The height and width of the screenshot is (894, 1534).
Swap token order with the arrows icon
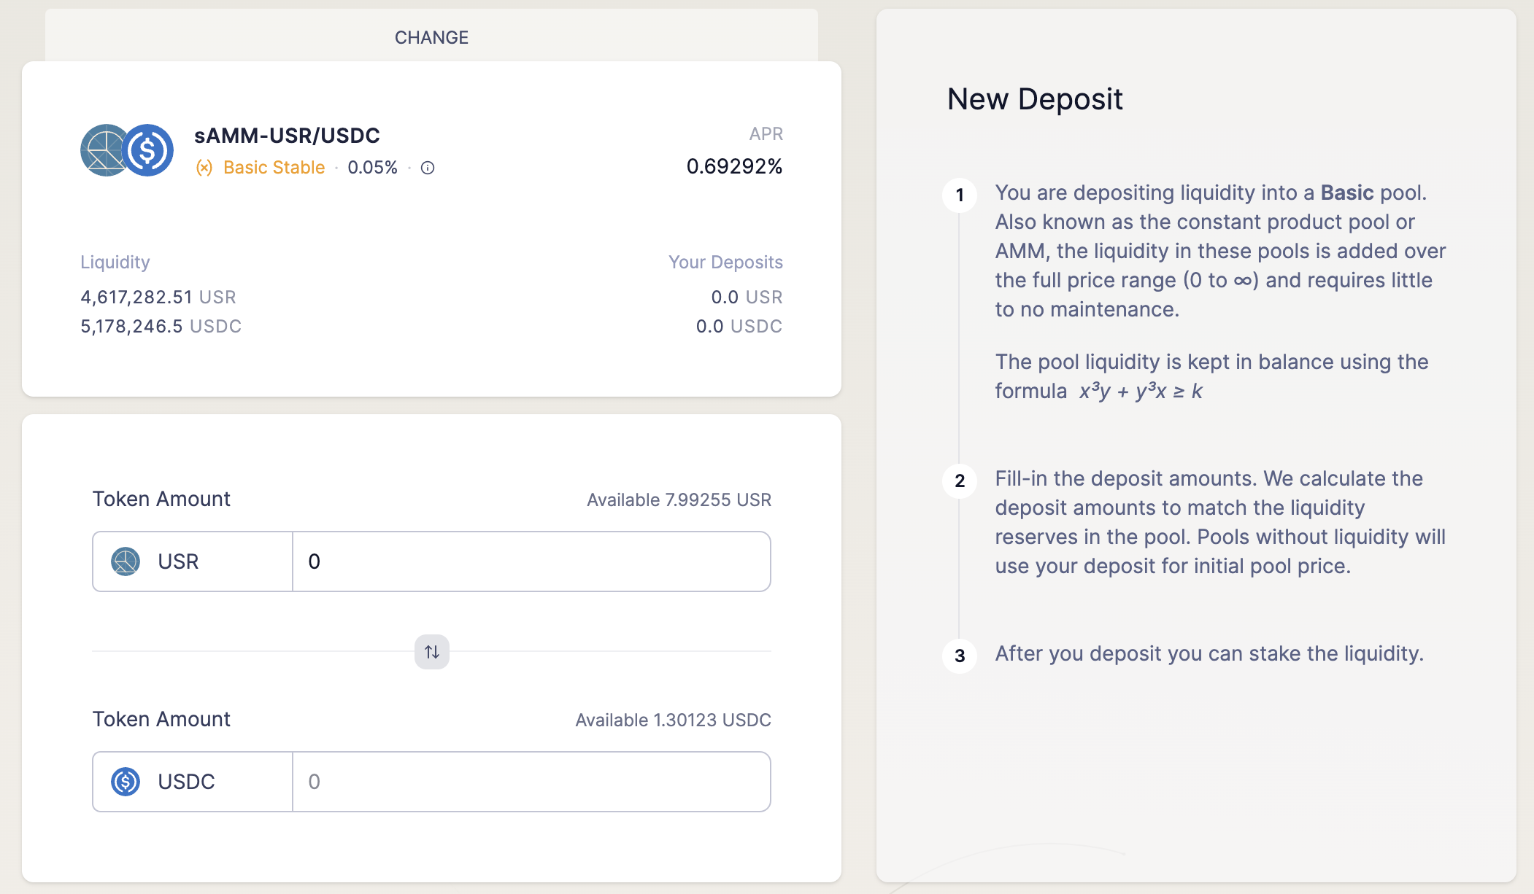click(x=432, y=652)
